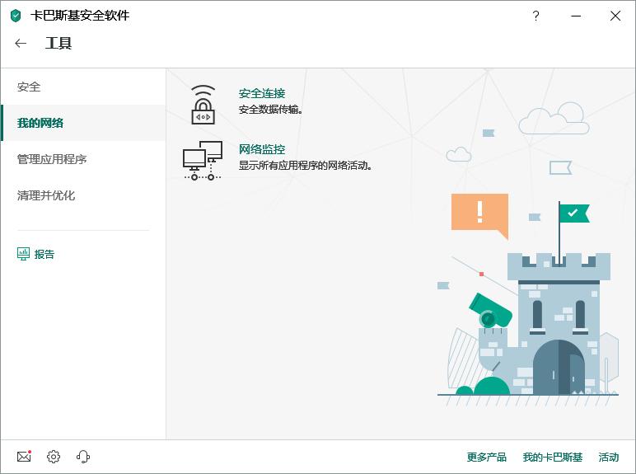Switch to the 管理应用程序 tab
The image size is (636, 474).
(x=83, y=159)
